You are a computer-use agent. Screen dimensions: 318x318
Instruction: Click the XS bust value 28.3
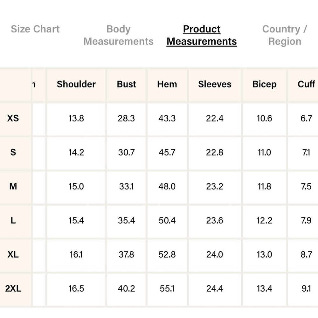[x=126, y=118]
